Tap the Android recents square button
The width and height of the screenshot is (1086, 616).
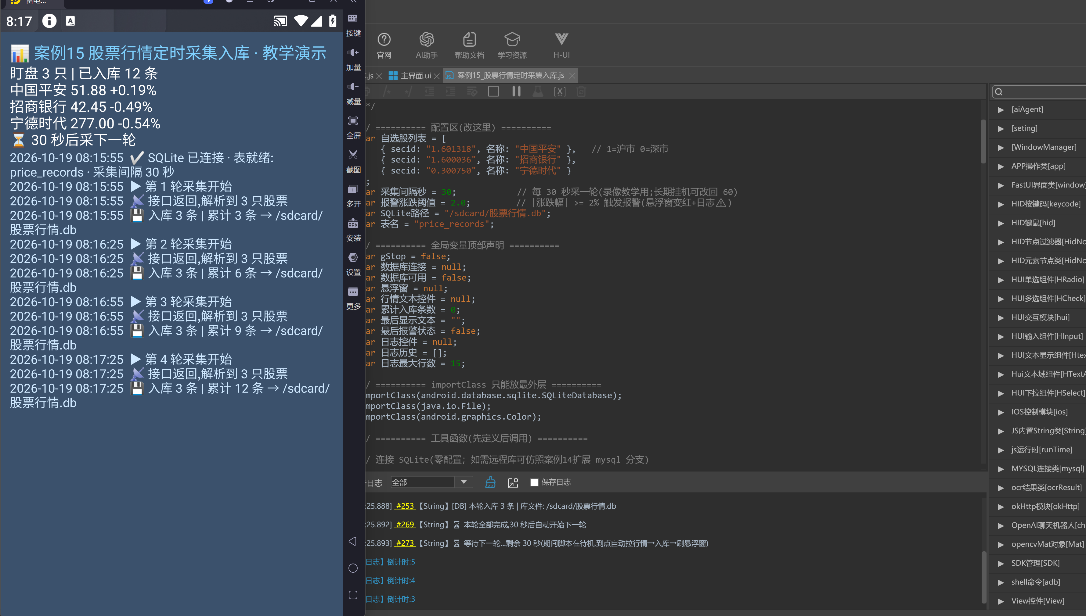point(353,595)
